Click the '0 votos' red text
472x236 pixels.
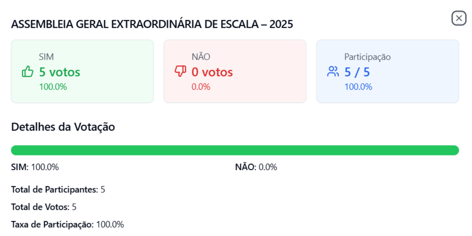[x=212, y=72]
